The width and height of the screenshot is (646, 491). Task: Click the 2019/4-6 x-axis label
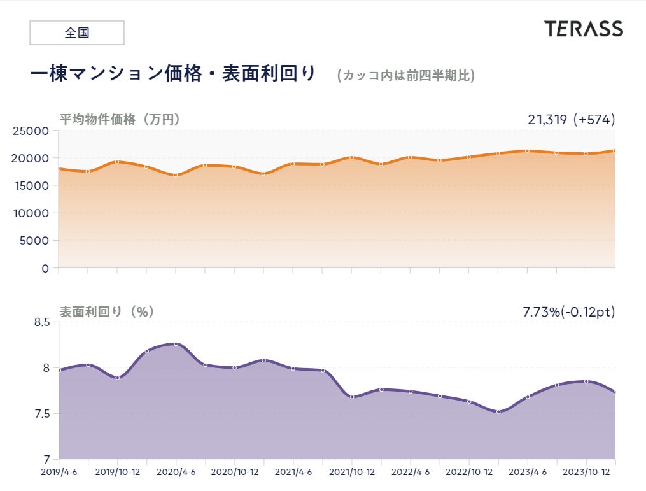pyautogui.click(x=59, y=472)
